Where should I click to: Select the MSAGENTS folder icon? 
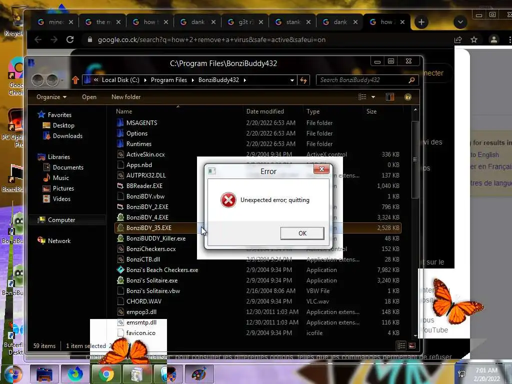point(120,123)
